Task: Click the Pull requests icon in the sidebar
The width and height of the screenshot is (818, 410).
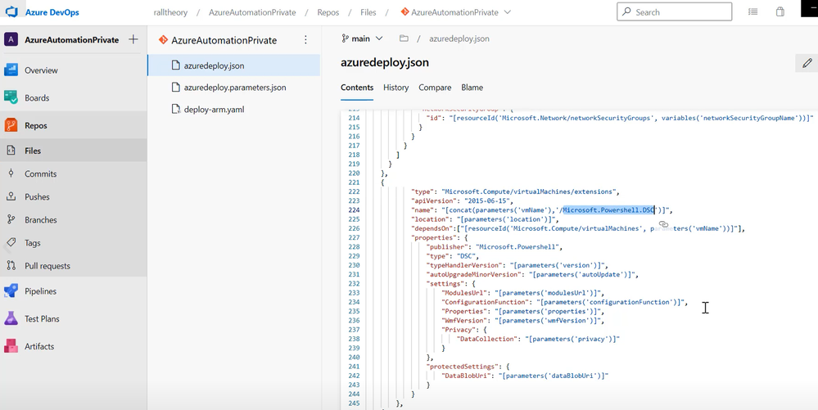Action: pyautogui.click(x=11, y=265)
